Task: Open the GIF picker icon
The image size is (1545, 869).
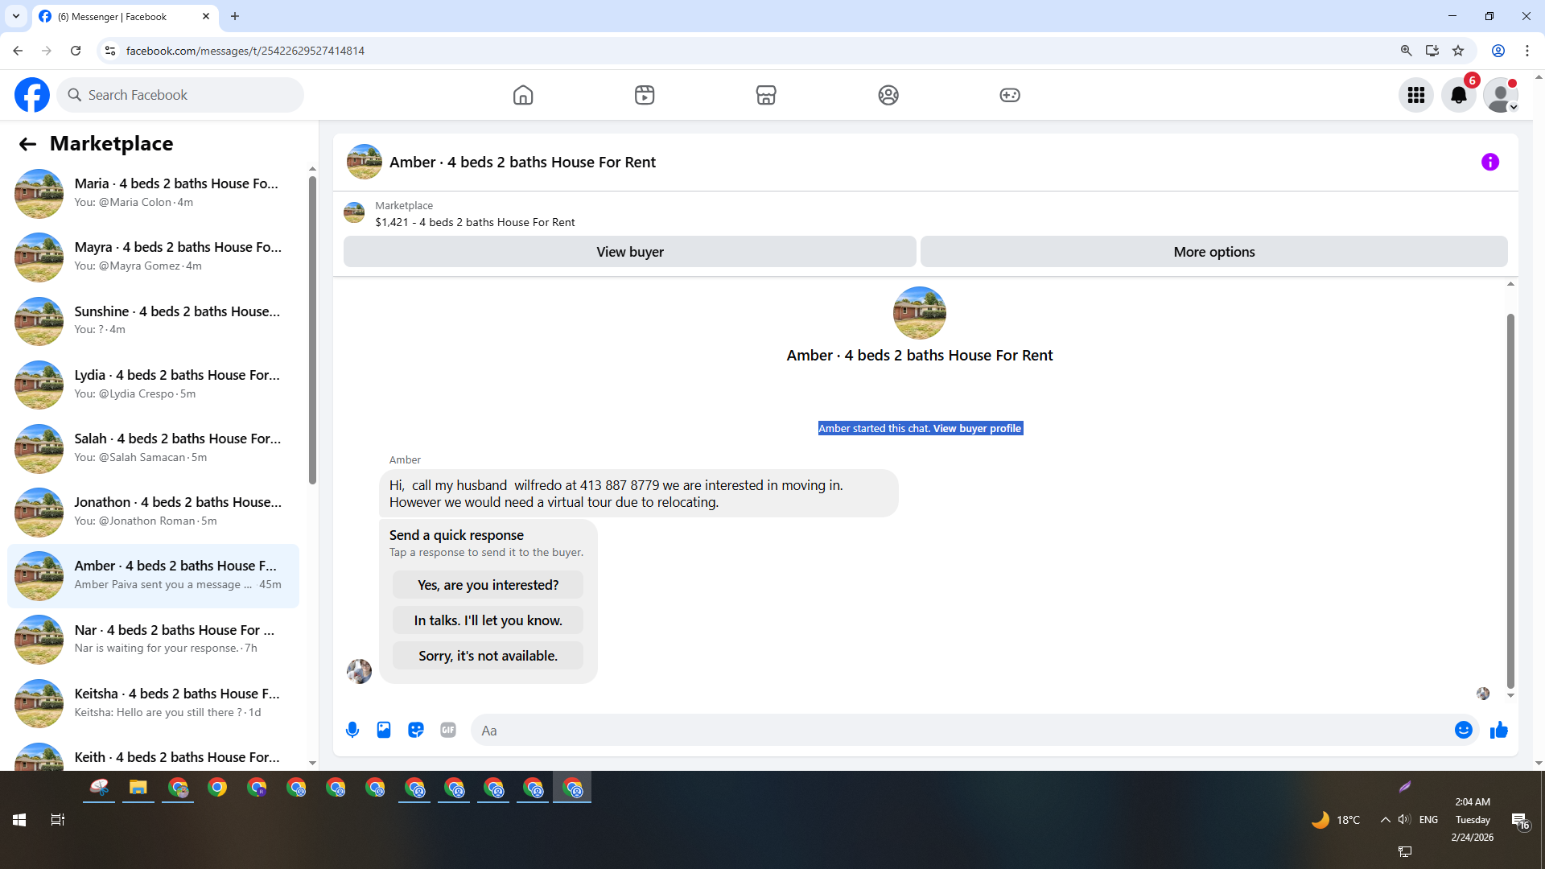Action: click(x=448, y=730)
